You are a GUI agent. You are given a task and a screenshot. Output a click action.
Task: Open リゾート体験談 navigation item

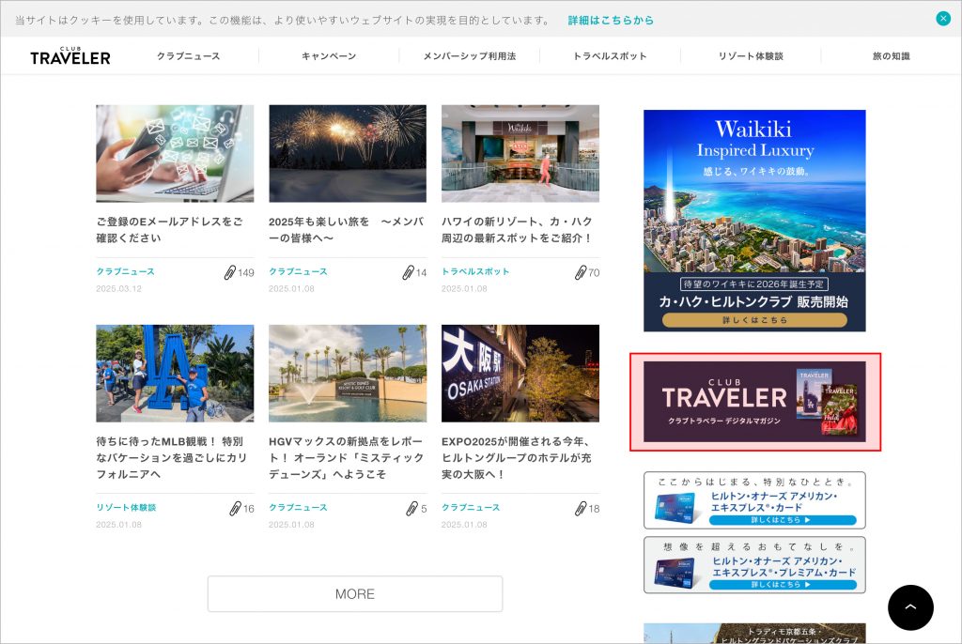pos(751,56)
